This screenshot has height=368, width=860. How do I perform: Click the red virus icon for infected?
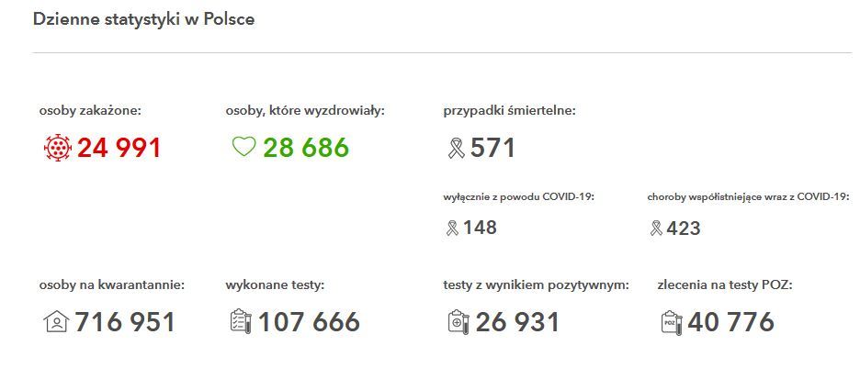[58, 148]
